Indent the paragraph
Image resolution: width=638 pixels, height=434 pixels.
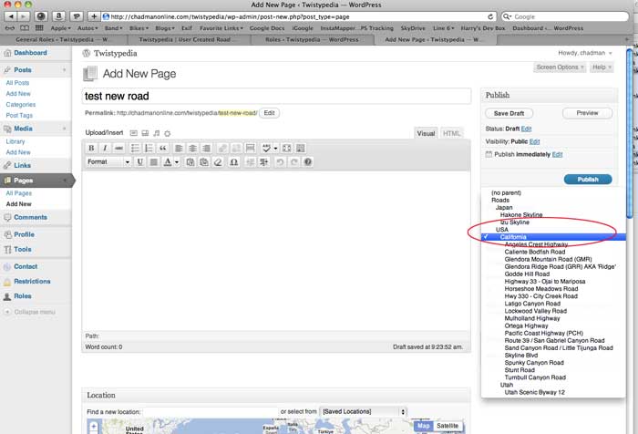263,162
